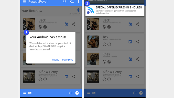The image size is (174, 98).
Task: Tap sad face for Jack, right phone
Action: point(109,27)
